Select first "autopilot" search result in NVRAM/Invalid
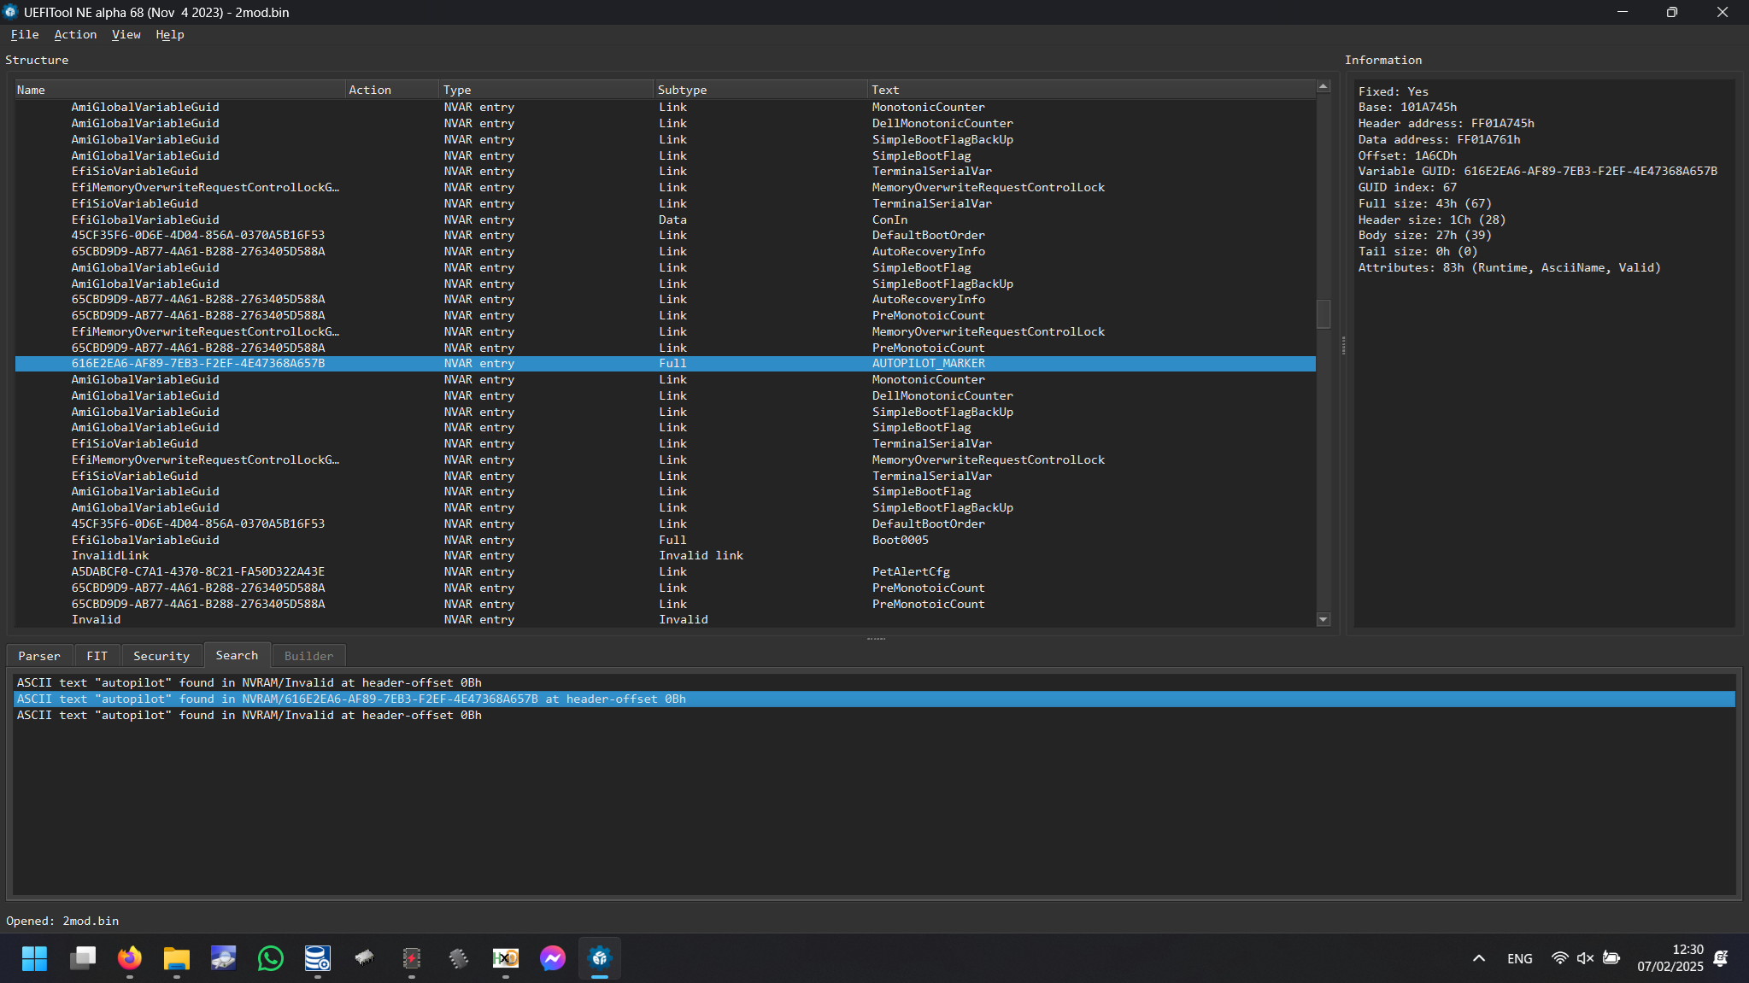Screen dimensions: 1749x983 [x=249, y=682]
